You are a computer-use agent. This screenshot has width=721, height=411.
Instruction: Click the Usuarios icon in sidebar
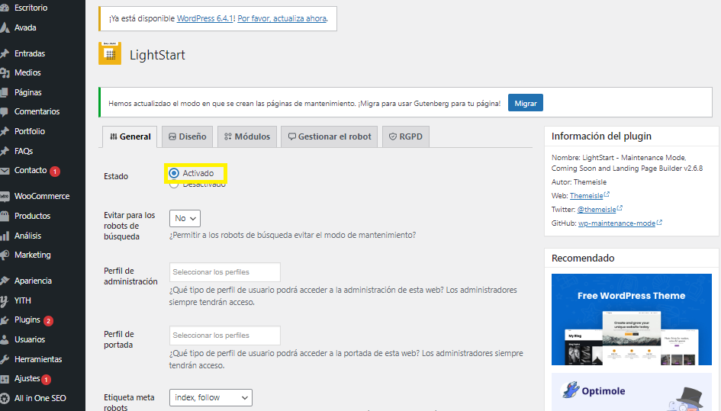(5, 340)
